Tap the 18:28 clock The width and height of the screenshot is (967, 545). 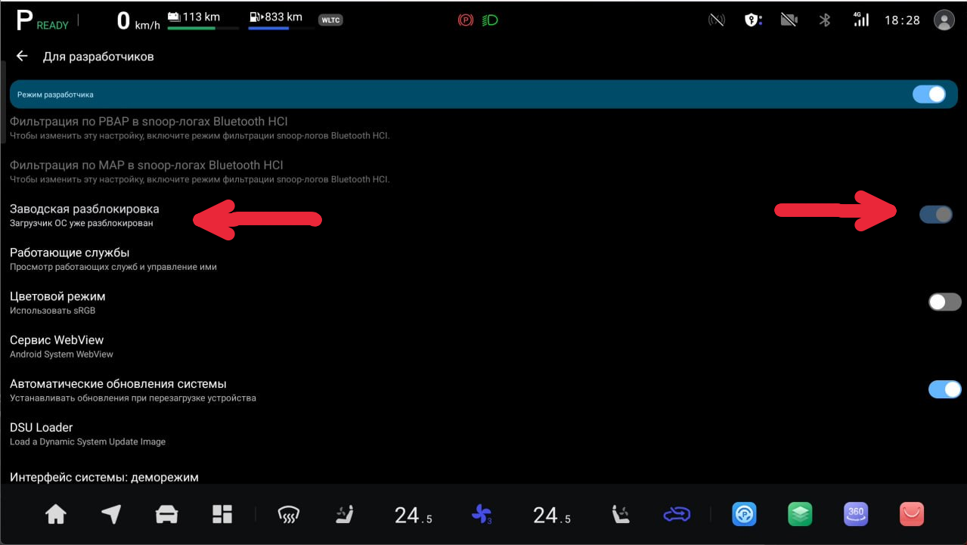(x=902, y=20)
